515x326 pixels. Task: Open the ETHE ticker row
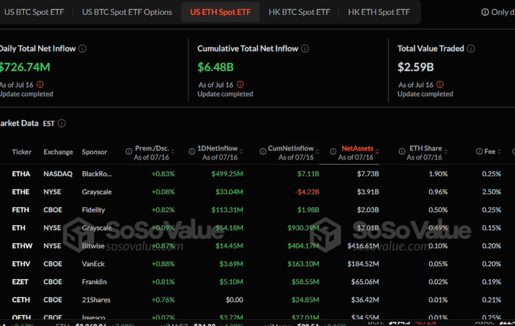click(x=20, y=192)
